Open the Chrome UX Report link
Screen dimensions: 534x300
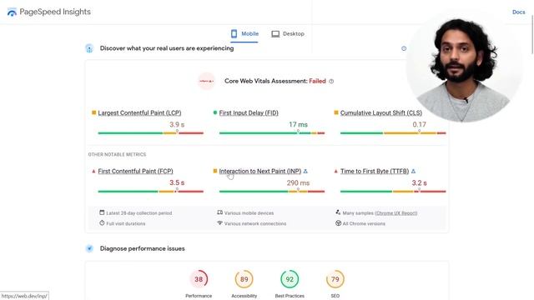[x=396, y=213]
